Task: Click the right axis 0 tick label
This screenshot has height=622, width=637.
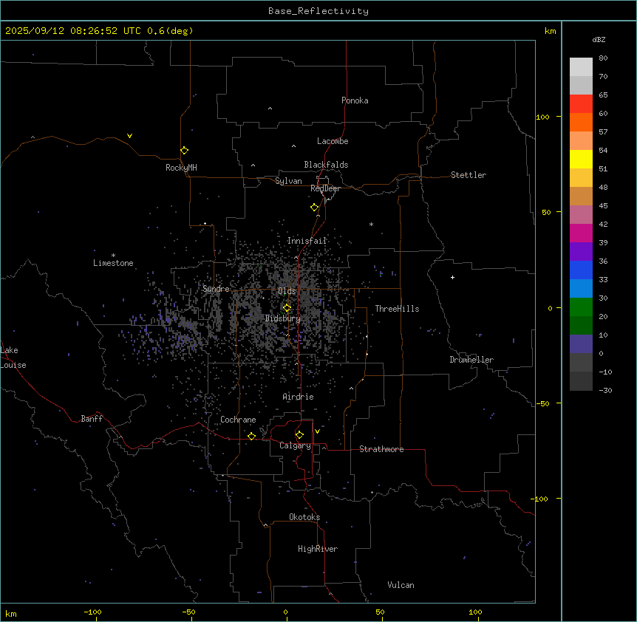Action: pos(550,308)
